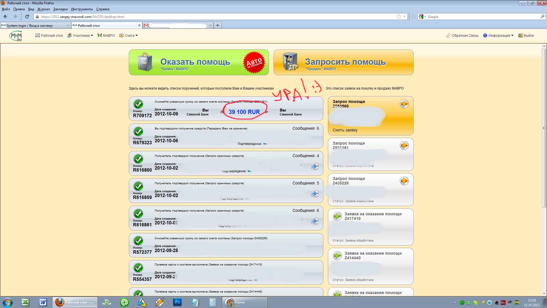Click Сообщения: 6 in order R679323
The width and height of the screenshot is (547, 308).
[306, 128]
